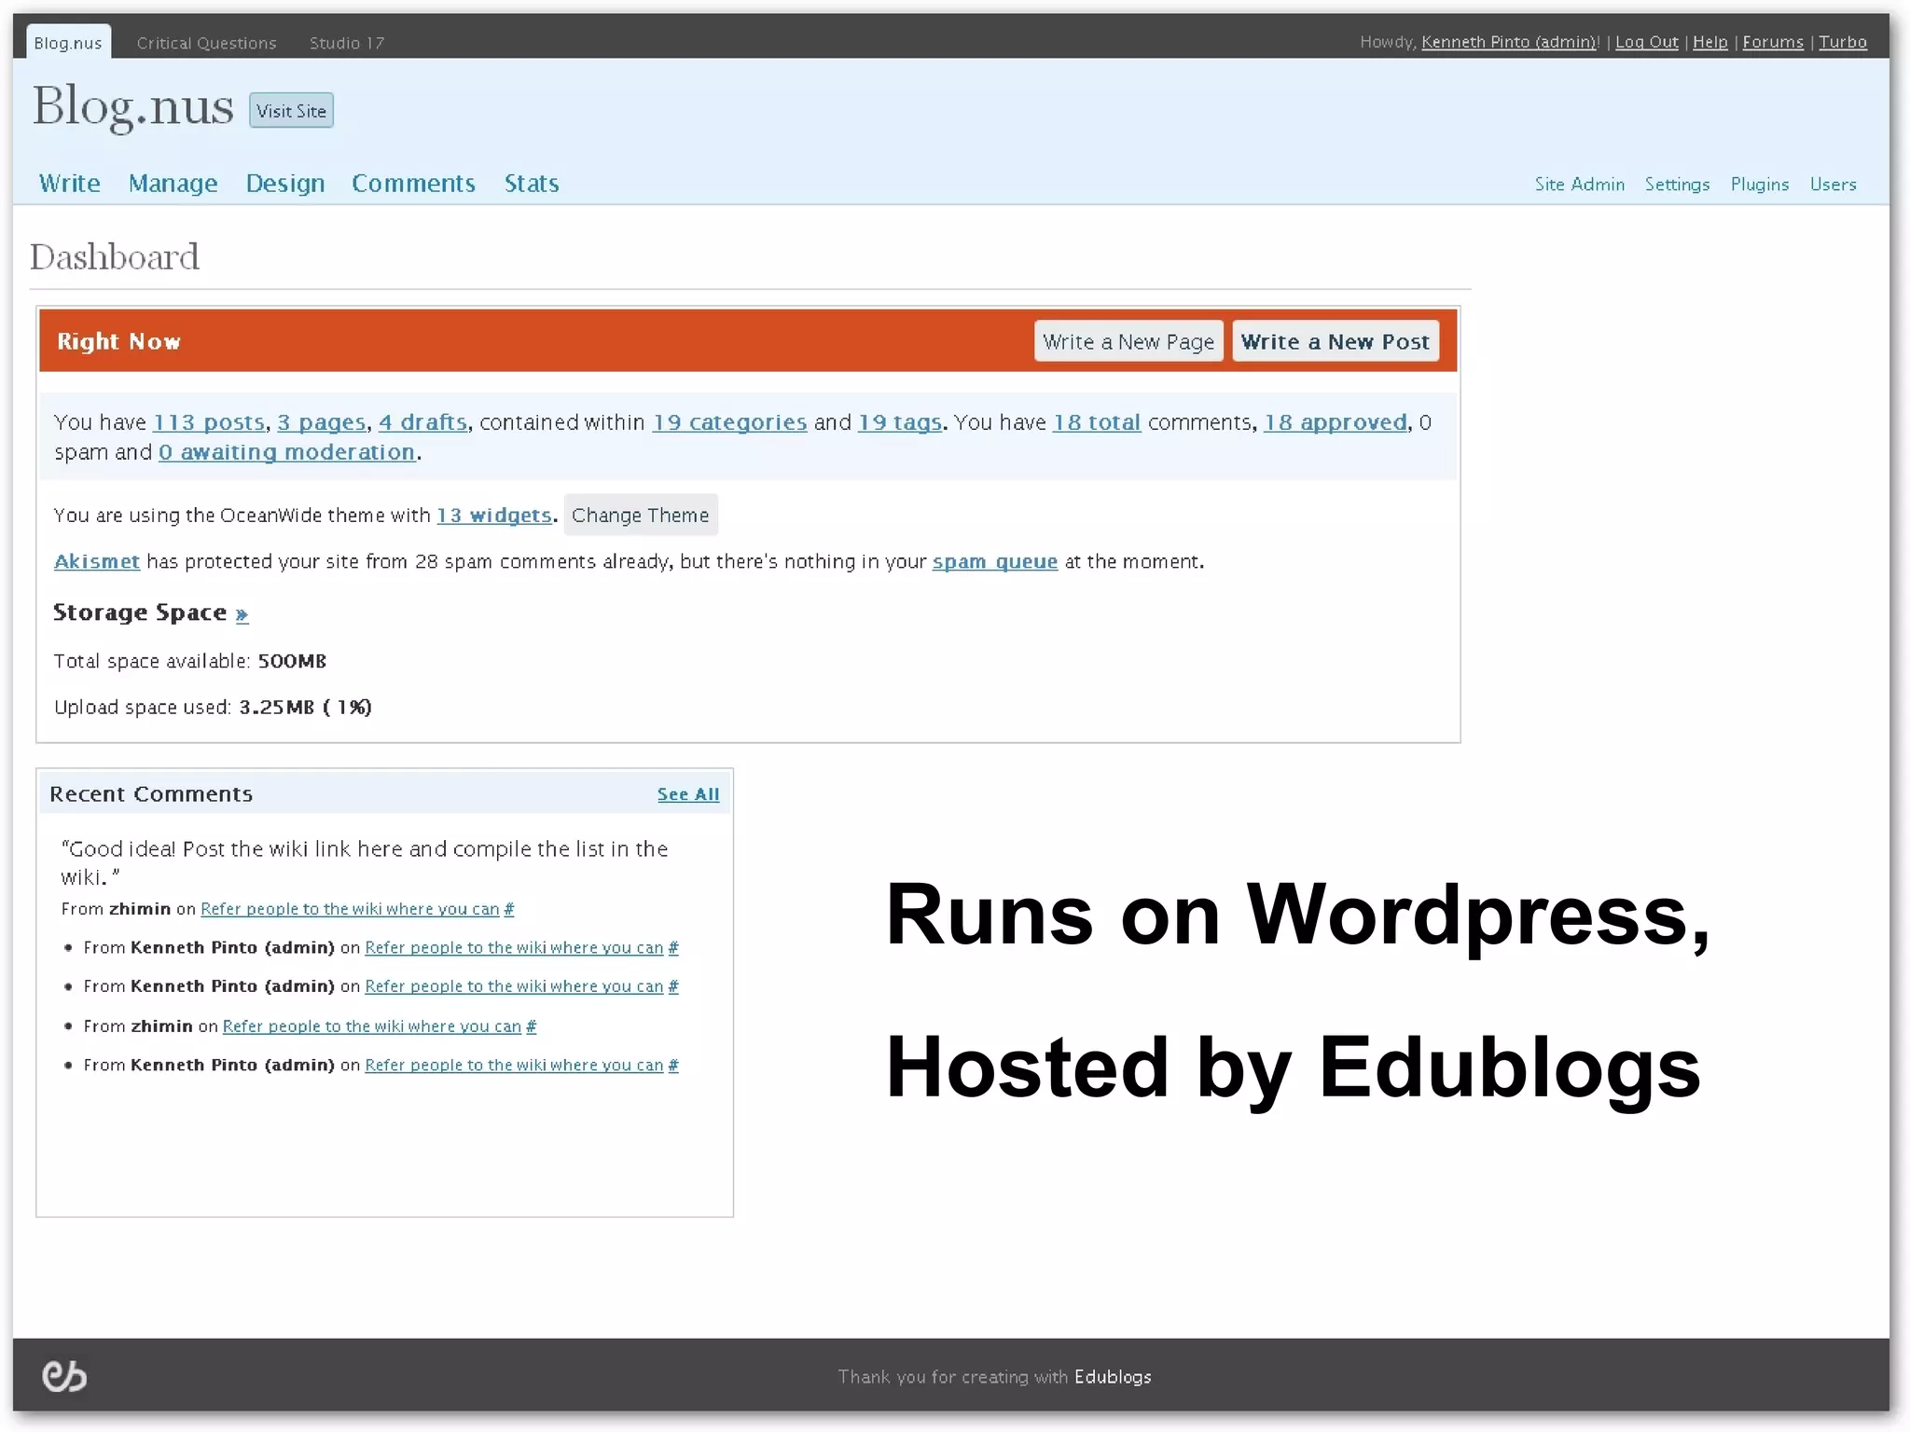
Task: Open the Help link
Action: 1710,43
